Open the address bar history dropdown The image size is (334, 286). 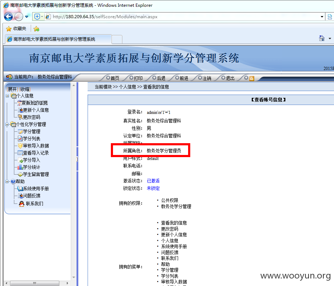click(322, 16)
